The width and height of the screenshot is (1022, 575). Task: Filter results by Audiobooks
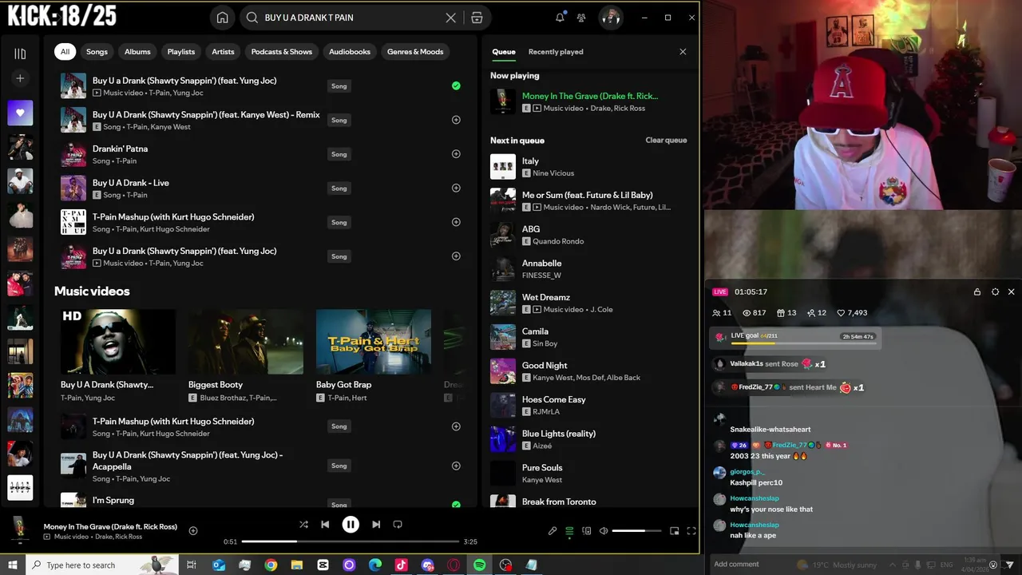(350, 52)
